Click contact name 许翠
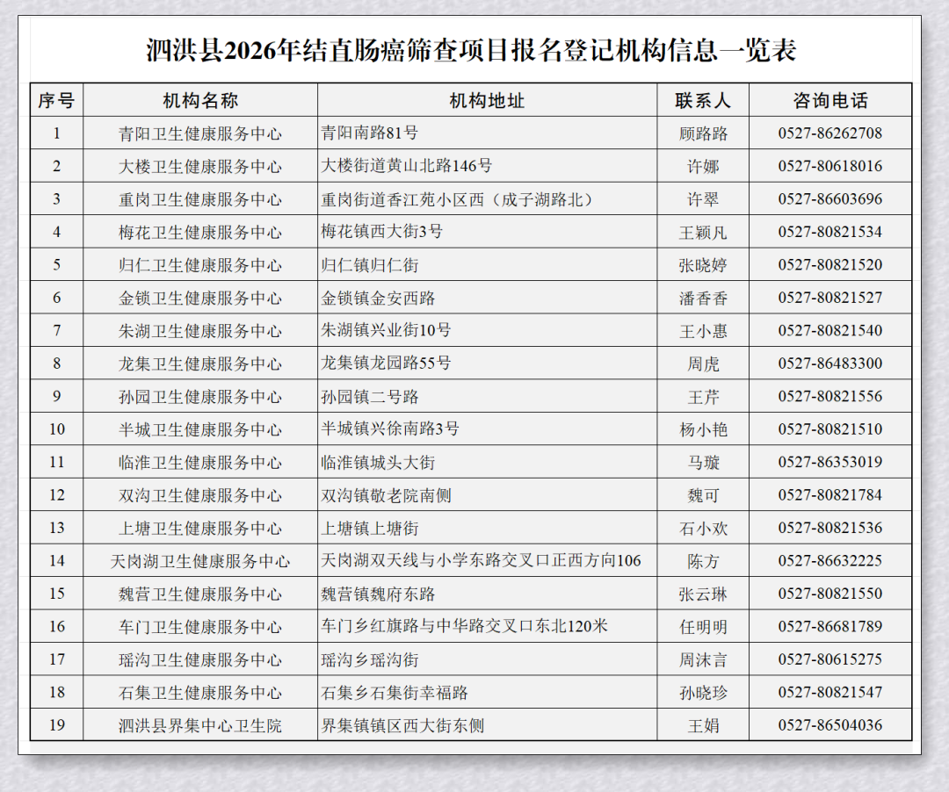 coord(703,199)
